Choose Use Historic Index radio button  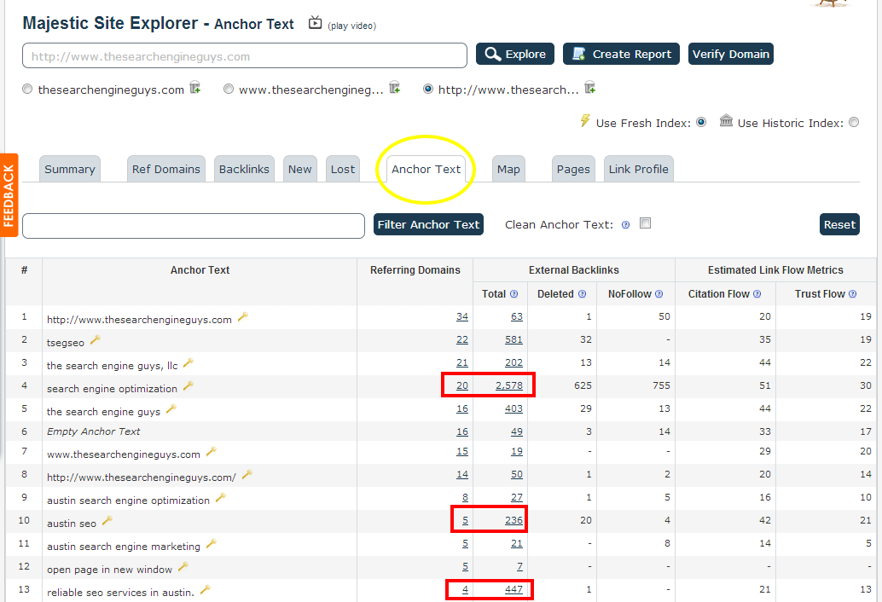coord(854,122)
